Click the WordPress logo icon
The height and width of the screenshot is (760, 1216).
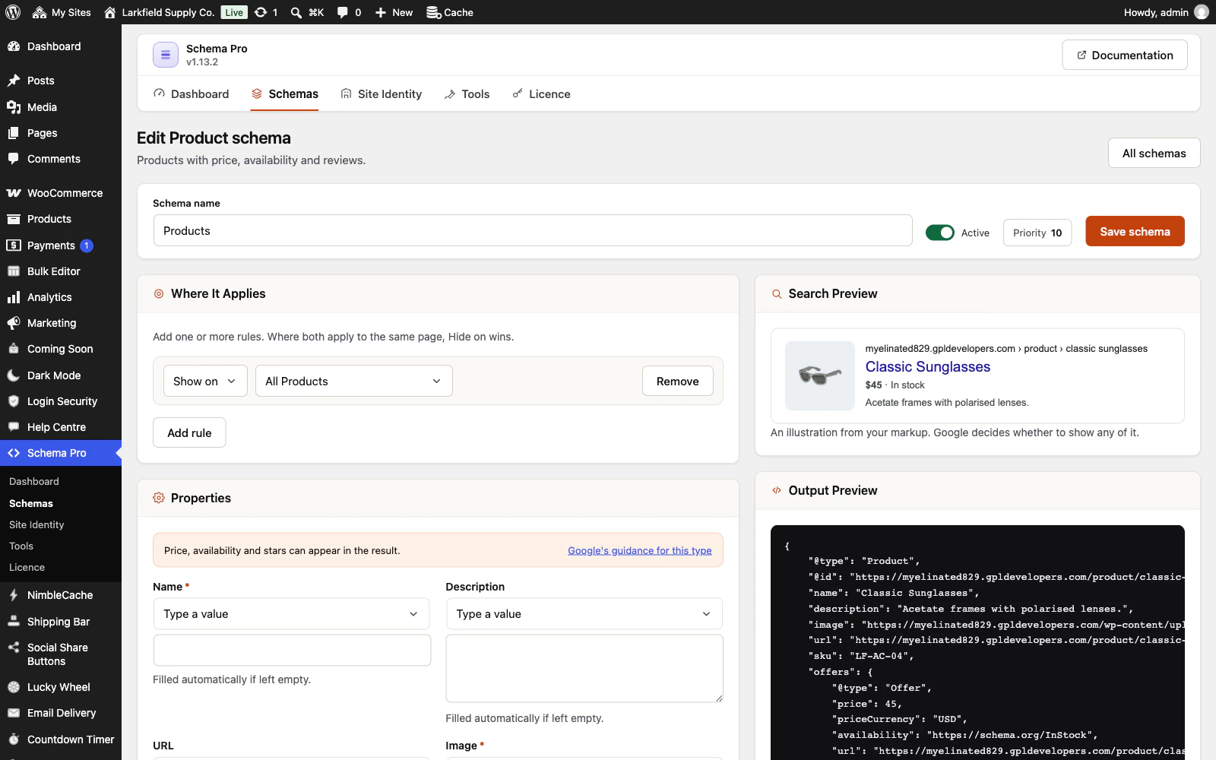13,12
